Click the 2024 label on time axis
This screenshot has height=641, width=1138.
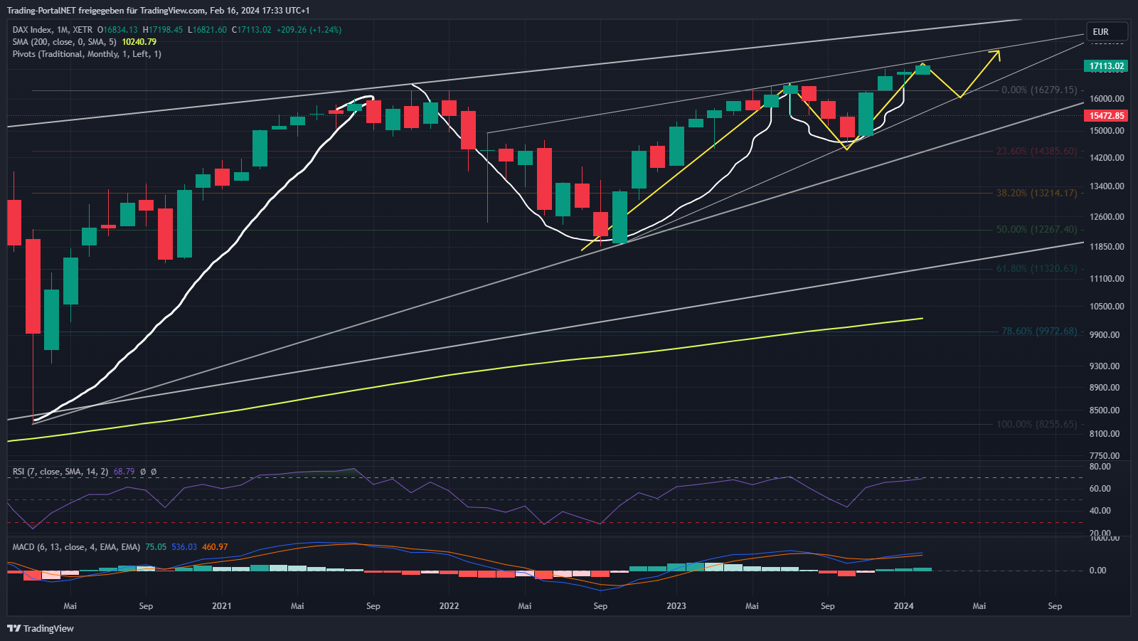(903, 606)
